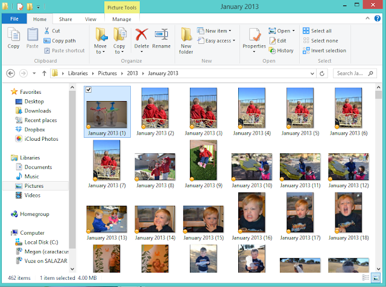Switch to the Home tab
Screen dimensions: 386x287
point(40,19)
